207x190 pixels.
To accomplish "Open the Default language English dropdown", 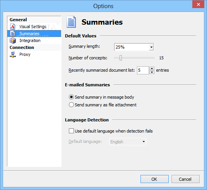I will click(144, 141).
